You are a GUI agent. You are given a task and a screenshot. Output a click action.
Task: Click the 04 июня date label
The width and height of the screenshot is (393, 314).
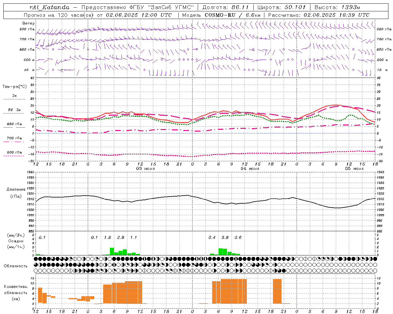point(250,169)
